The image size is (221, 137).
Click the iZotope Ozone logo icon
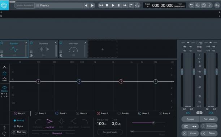[x=4, y=5]
